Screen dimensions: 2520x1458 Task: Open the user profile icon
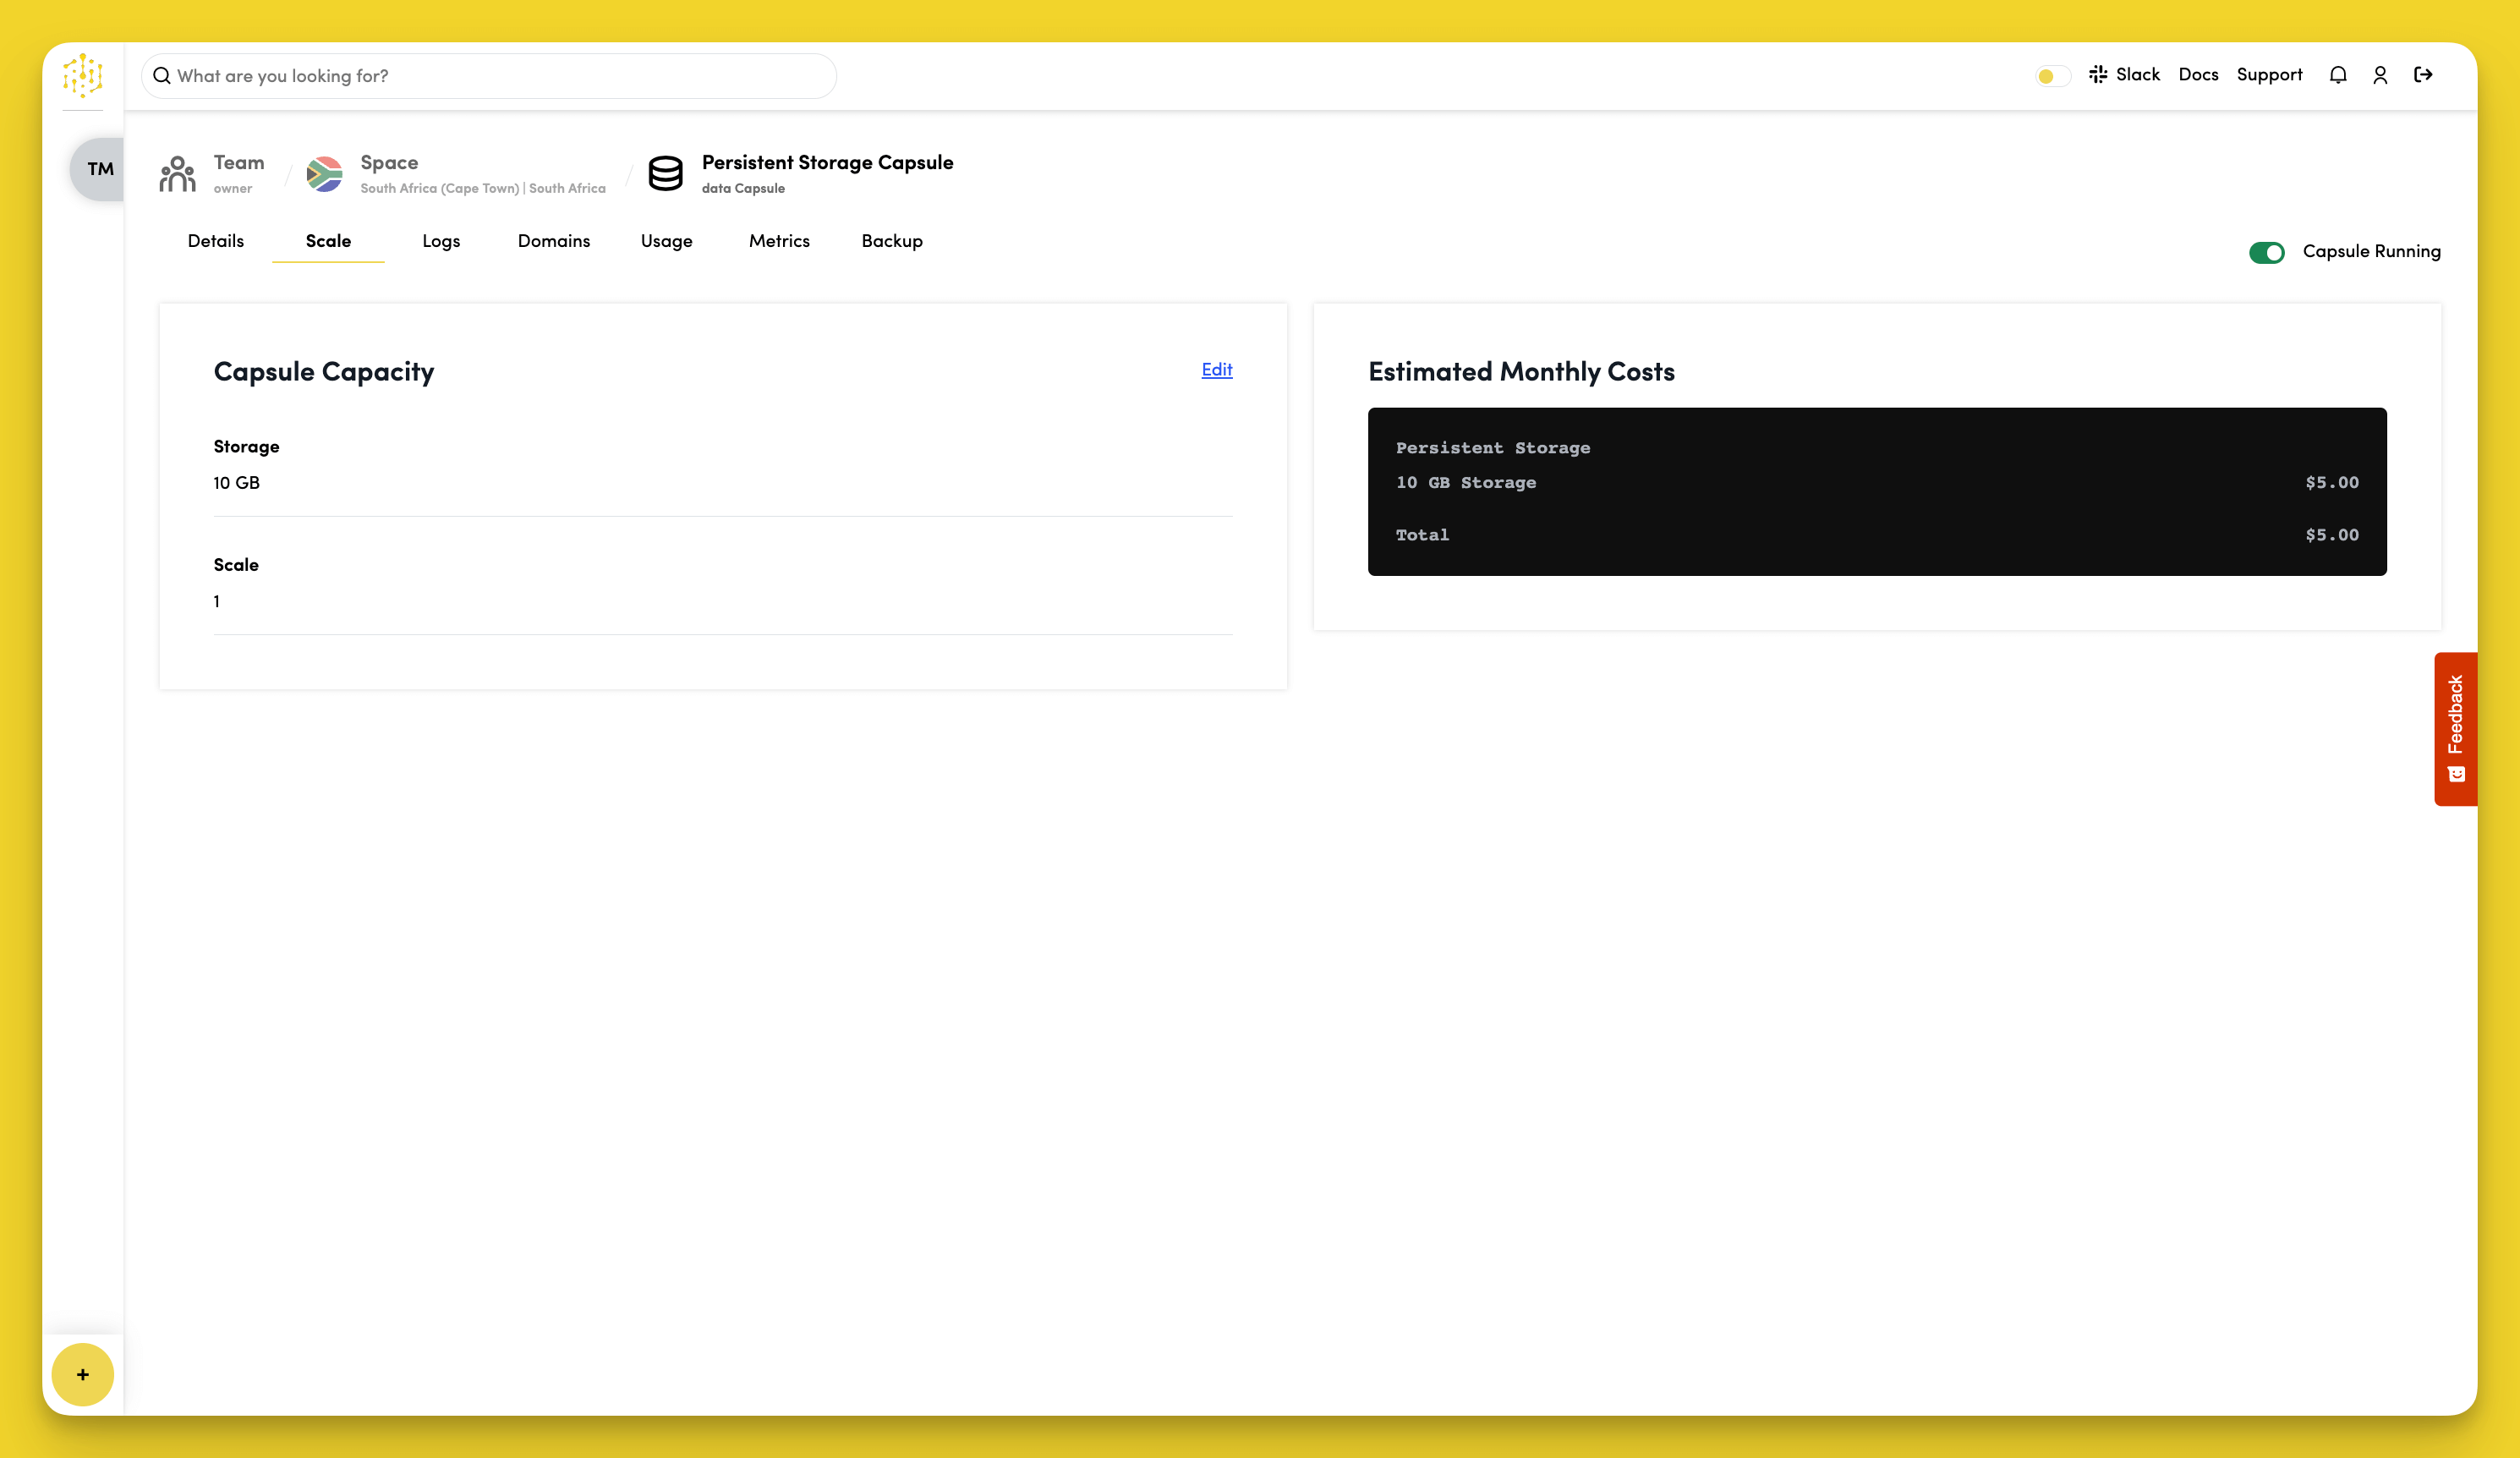click(x=2380, y=75)
